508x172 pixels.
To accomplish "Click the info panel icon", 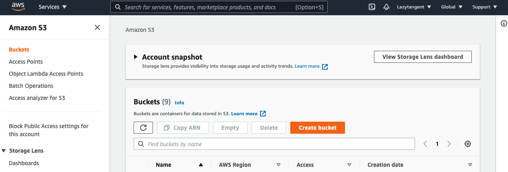I will click(x=504, y=23).
